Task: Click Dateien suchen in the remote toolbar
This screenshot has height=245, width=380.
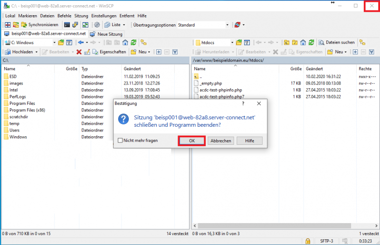Action: click(x=337, y=42)
